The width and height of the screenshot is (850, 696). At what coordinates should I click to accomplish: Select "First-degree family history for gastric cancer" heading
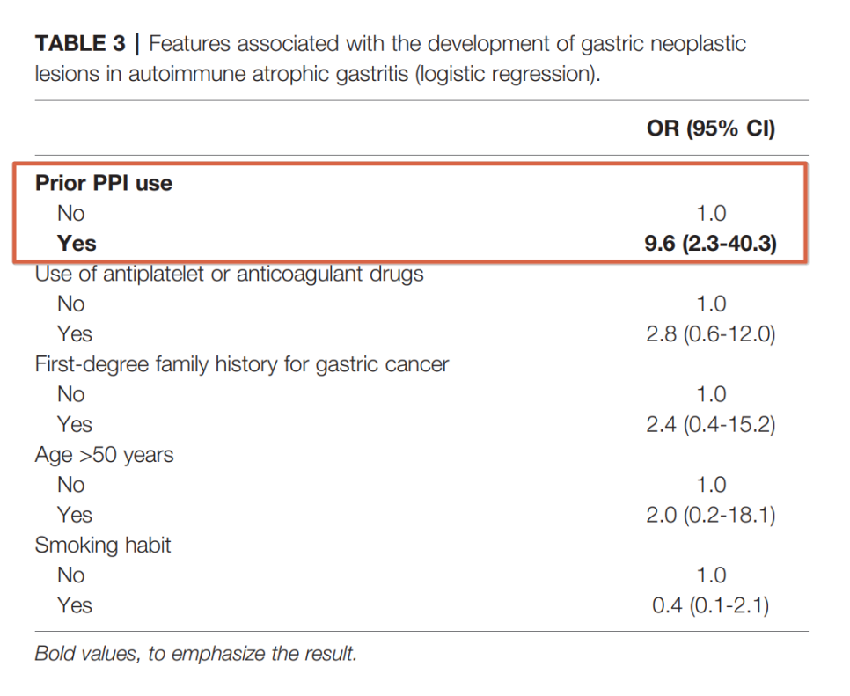[242, 364]
